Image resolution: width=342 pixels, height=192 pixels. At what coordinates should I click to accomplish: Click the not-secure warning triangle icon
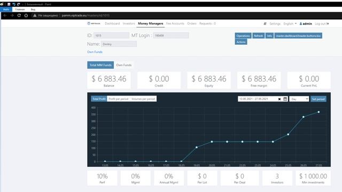(x=35, y=15)
